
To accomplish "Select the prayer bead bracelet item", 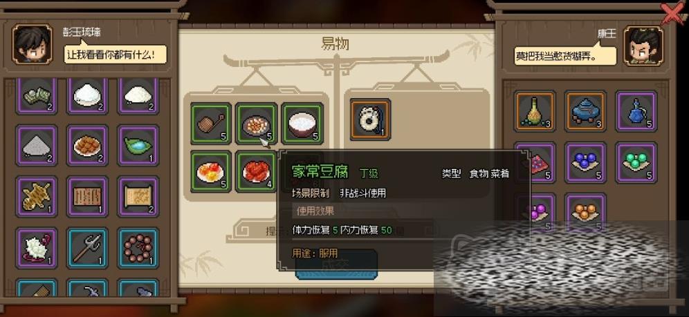I will [x=138, y=248].
